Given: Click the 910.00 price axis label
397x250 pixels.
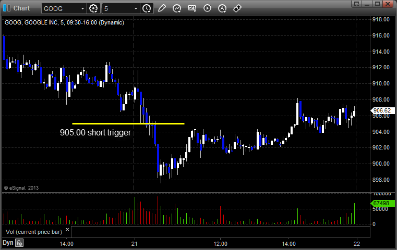Looking at the screenshot, I should click(381, 83).
